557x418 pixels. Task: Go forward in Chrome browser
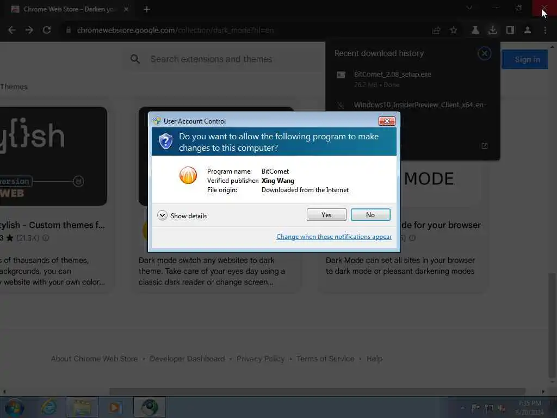pos(29,30)
